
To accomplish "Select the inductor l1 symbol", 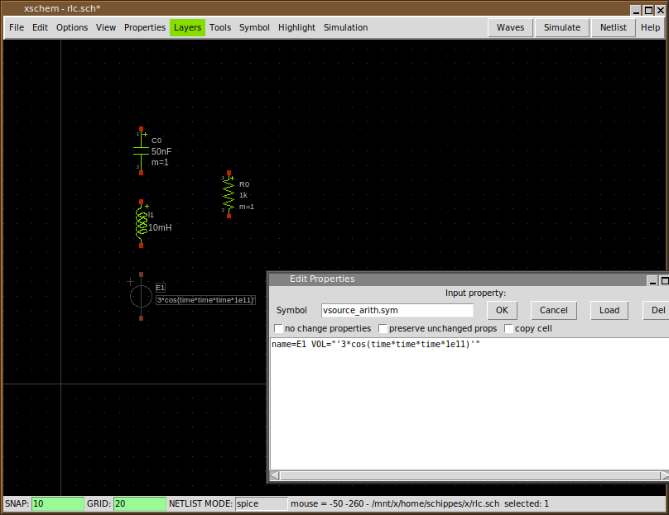I will pos(141,222).
